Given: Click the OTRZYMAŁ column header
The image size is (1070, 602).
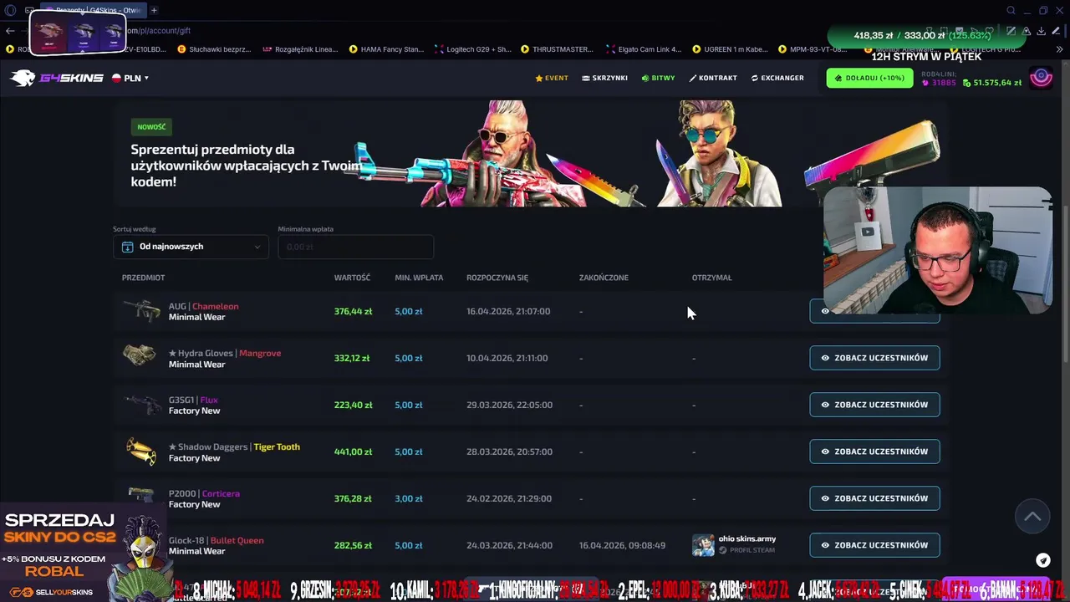Looking at the screenshot, I should point(711,278).
